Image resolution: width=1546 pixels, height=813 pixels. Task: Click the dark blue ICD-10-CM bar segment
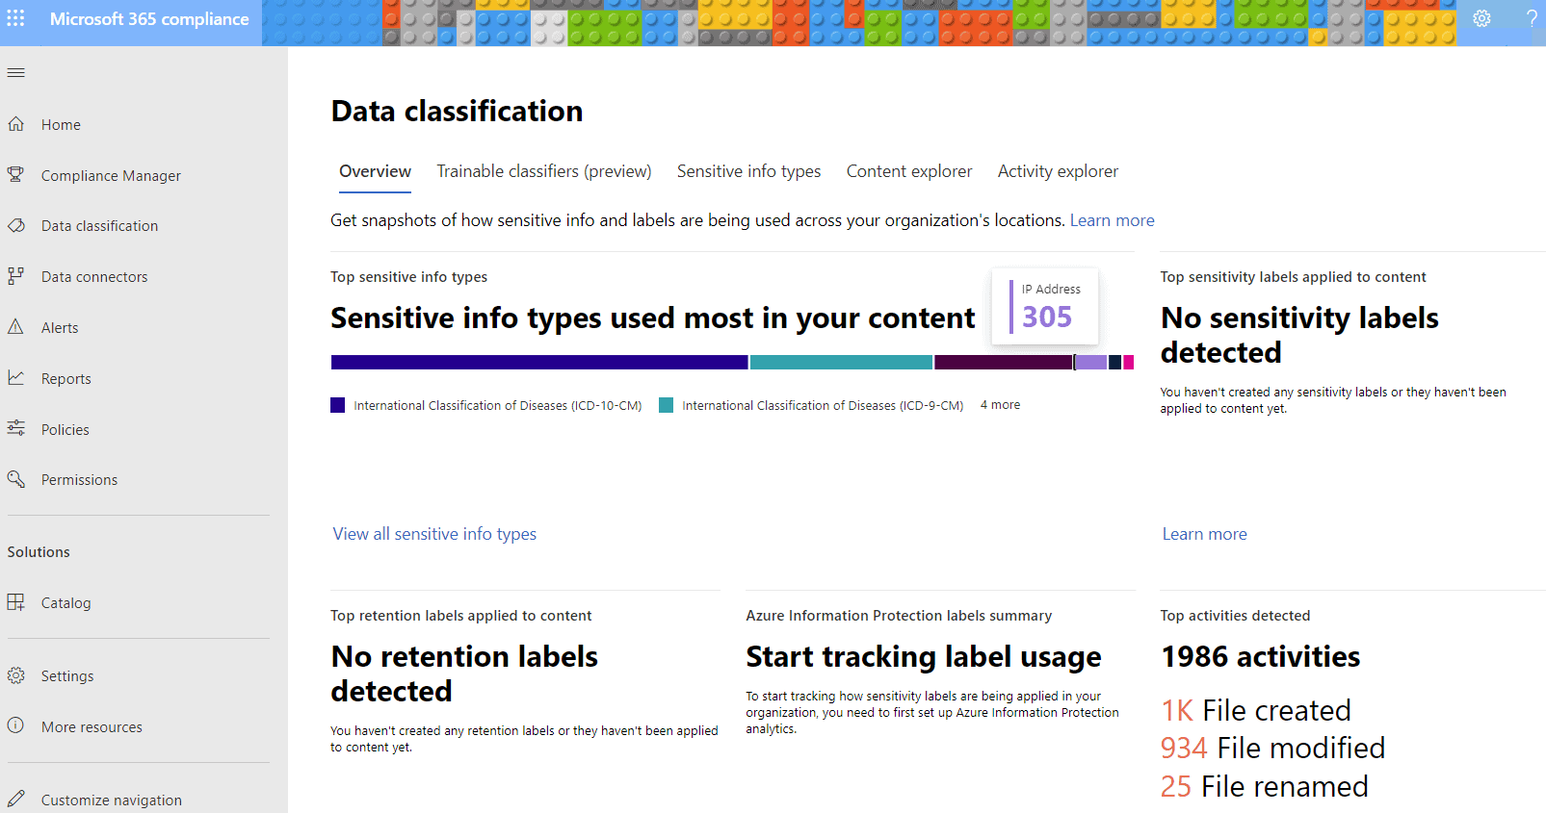pyautogui.click(x=538, y=363)
